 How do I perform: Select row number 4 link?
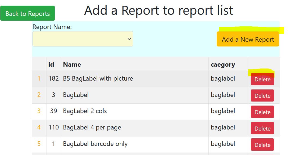pos(39,127)
